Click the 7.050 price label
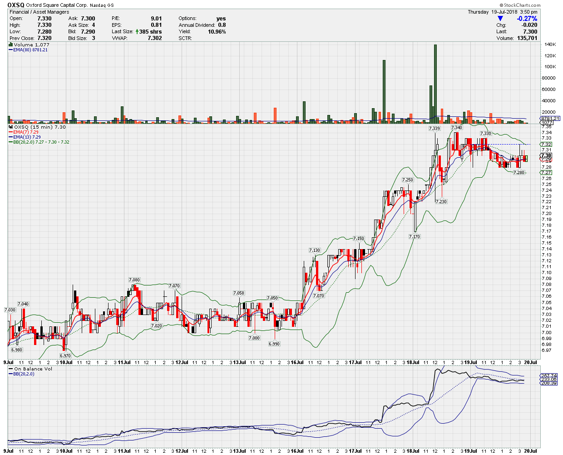Image resolution: width=563 pixels, height=455 pixels. coord(272,298)
